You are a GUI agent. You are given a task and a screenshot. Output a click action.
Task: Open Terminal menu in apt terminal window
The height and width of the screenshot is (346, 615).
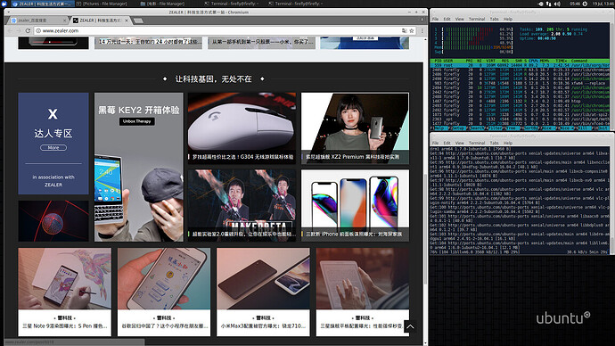click(x=477, y=143)
